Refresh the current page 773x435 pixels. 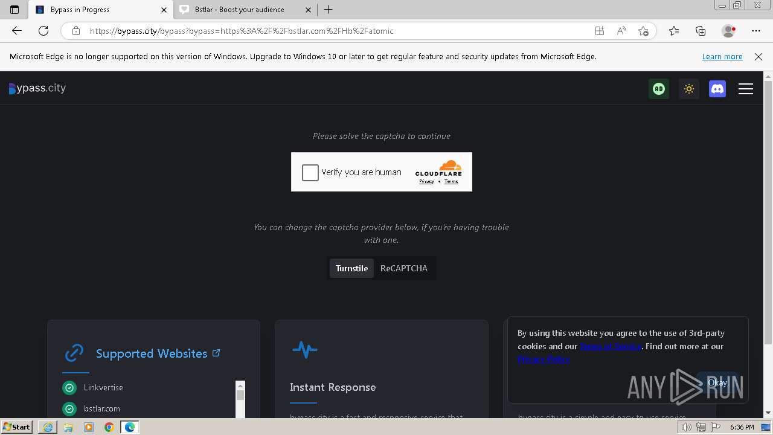(x=43, y=31)
